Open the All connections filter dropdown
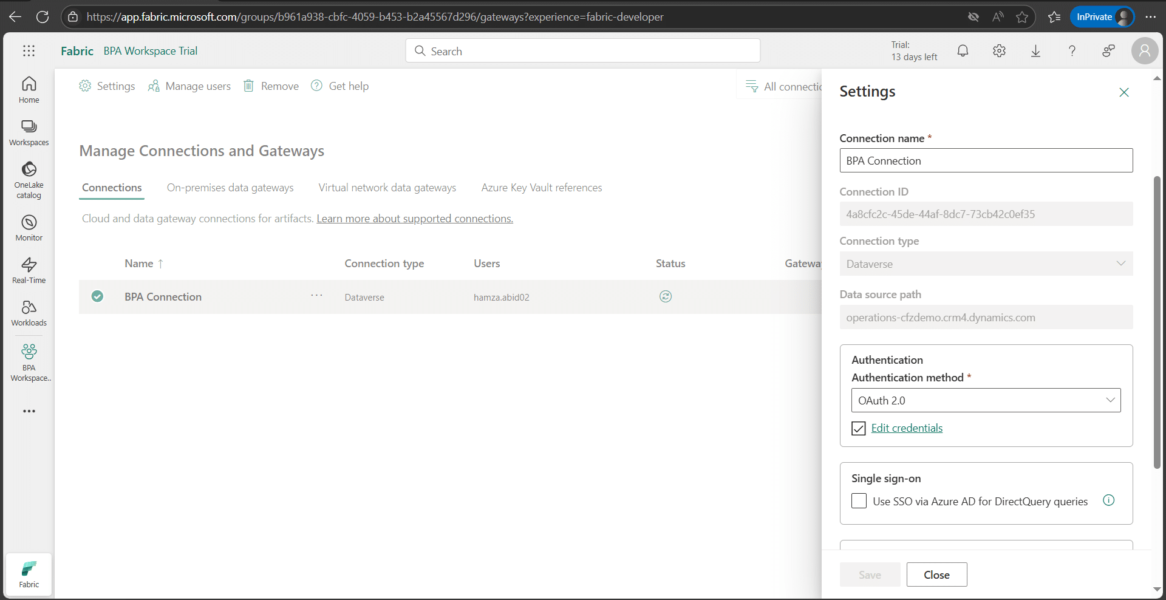This screenshot has height=600, width=1166. 783,86
